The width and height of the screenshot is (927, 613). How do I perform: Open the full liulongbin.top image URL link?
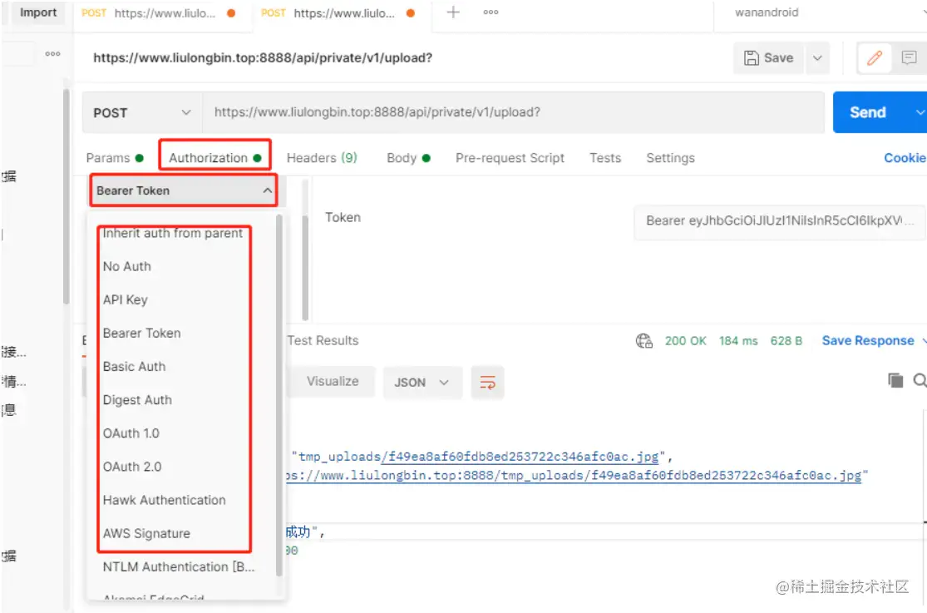574,475
